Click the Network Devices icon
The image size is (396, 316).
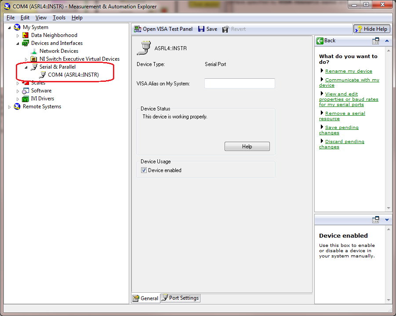[34, 51]
